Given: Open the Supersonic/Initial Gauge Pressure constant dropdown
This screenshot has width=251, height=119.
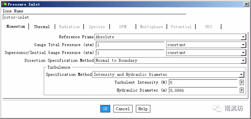Looking at the screenshot, I should coord(206,53).
